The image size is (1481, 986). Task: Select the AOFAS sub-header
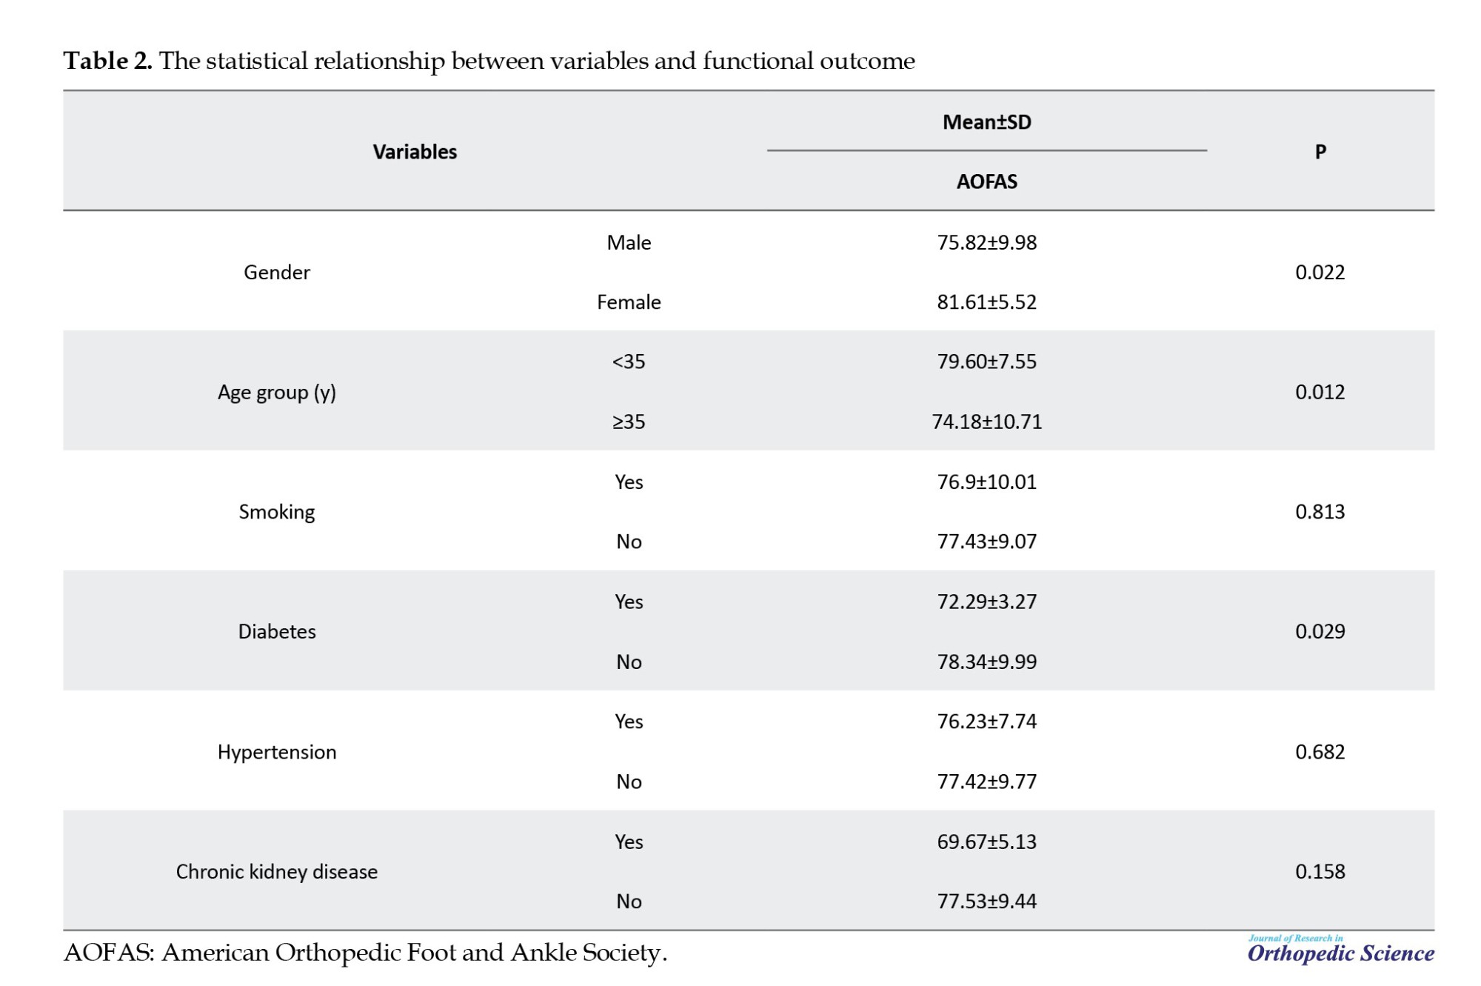pos(986,181)
